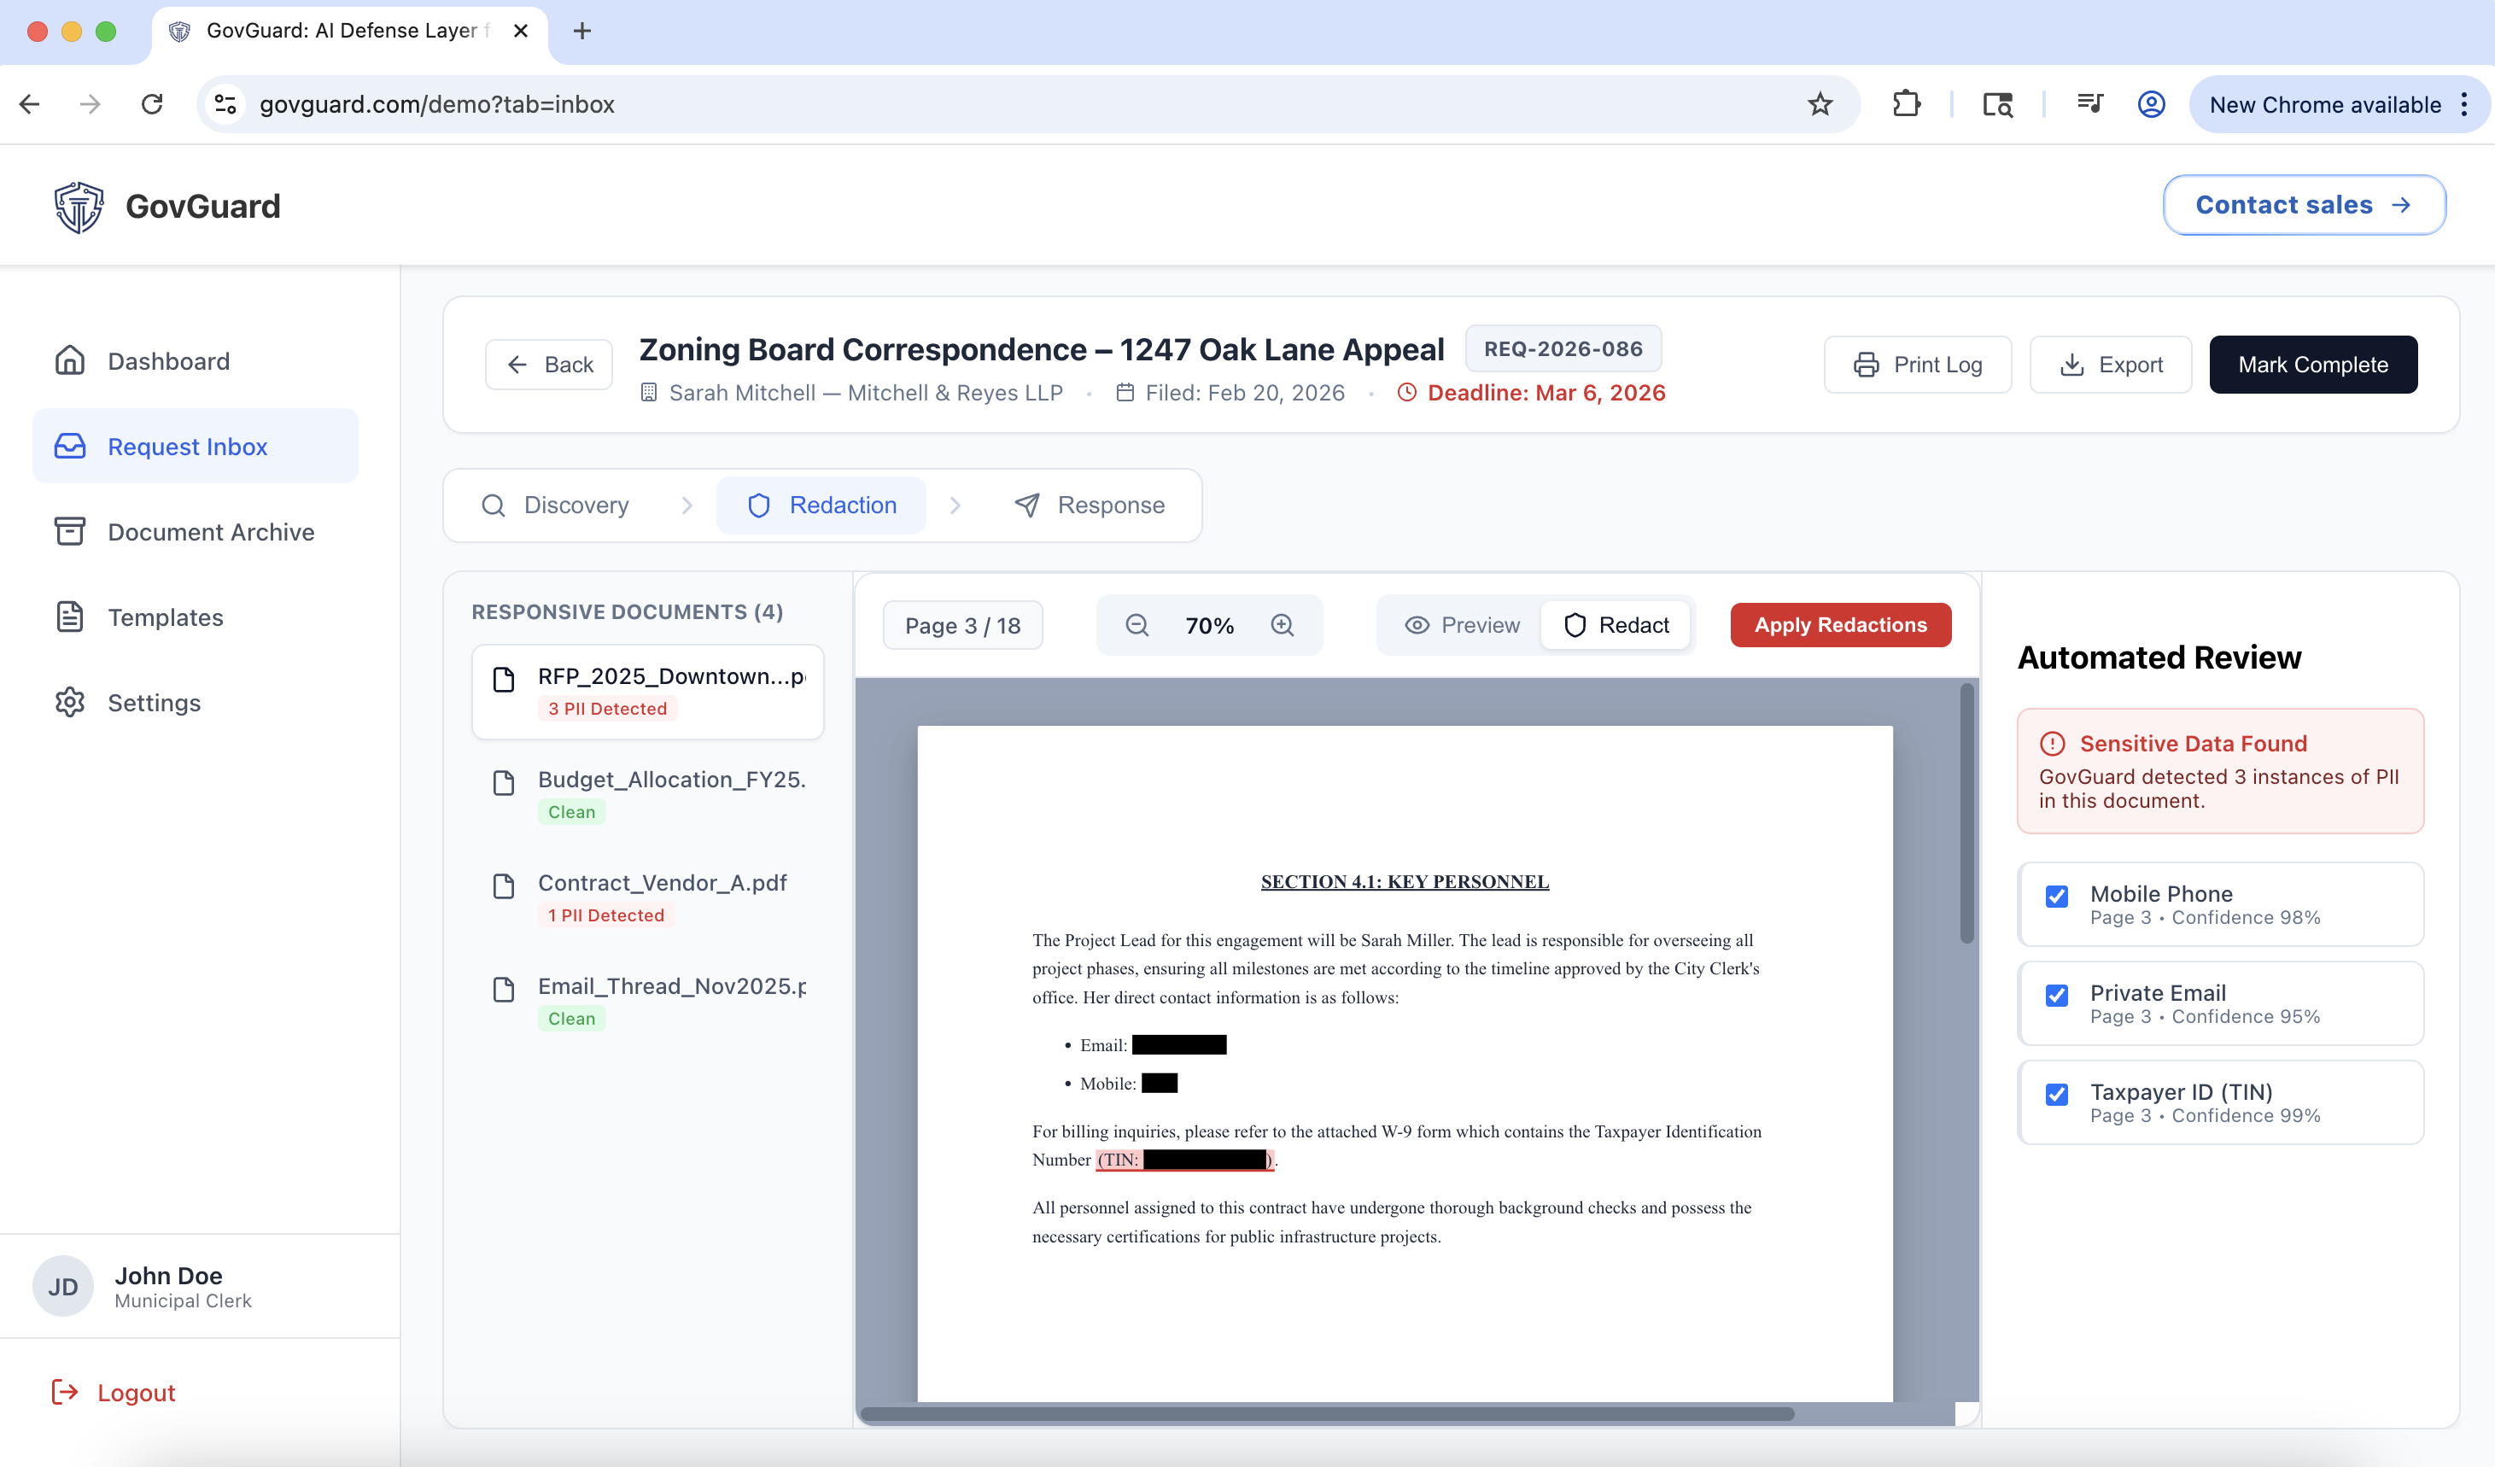This screenshot has width=2495, height=1467.
Task: Click the Page 3 / 18 indicator
Action: pyautogui.click(x=961, y=624)
